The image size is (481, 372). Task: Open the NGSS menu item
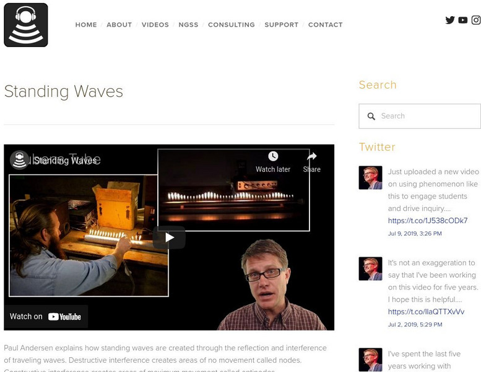point(188,25)
